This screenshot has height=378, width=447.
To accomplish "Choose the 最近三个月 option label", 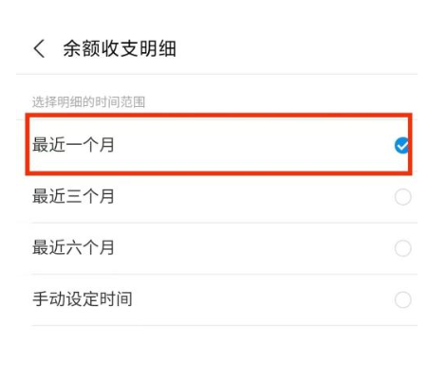I will [73, 196].
